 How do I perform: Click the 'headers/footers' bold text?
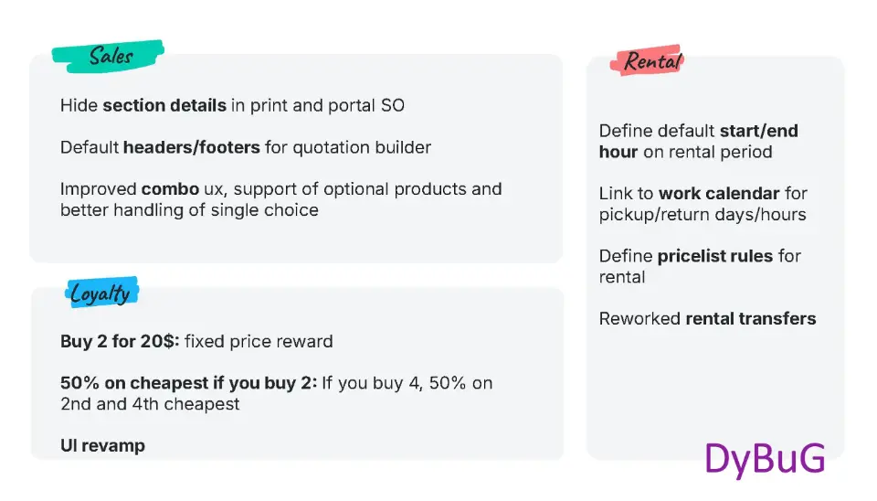tap(191, 147)
